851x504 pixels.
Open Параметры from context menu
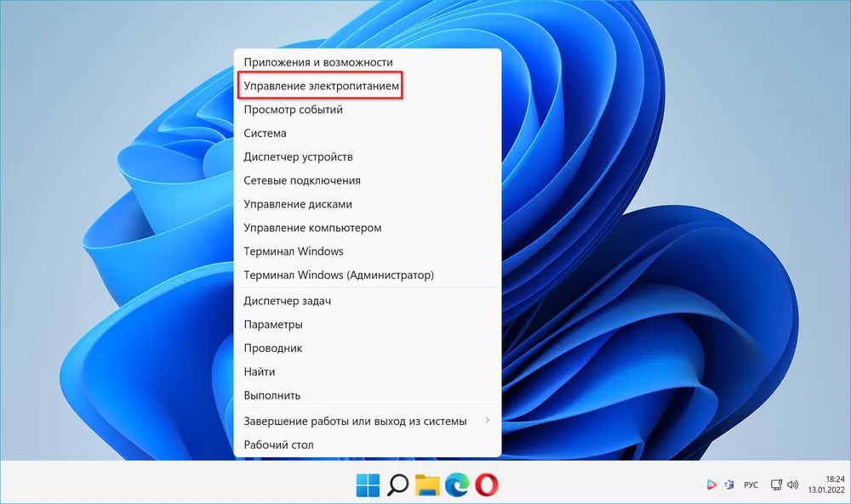click(x=272, y=325)
